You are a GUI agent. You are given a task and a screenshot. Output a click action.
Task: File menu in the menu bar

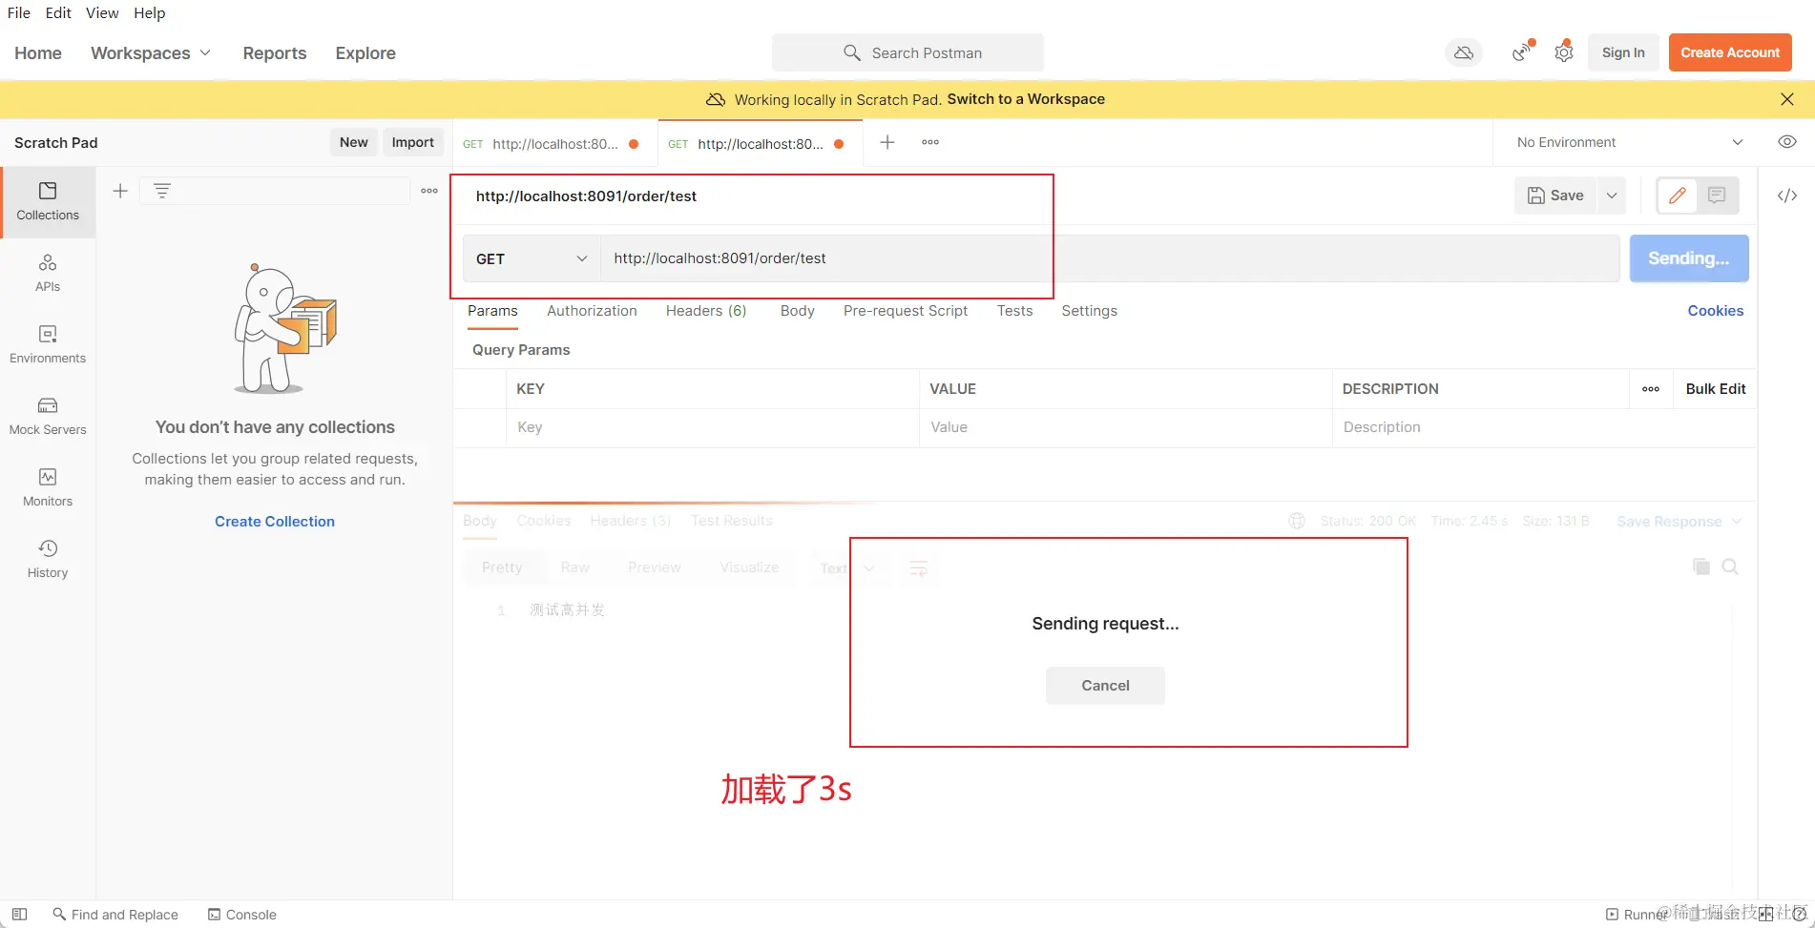point(19,12)
